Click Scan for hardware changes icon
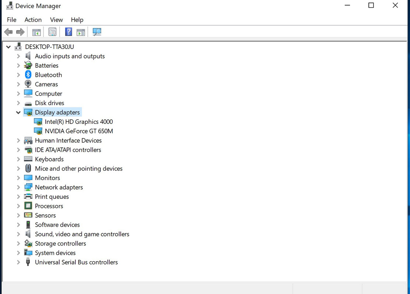 pyautogui.click(x=97, y=32)
